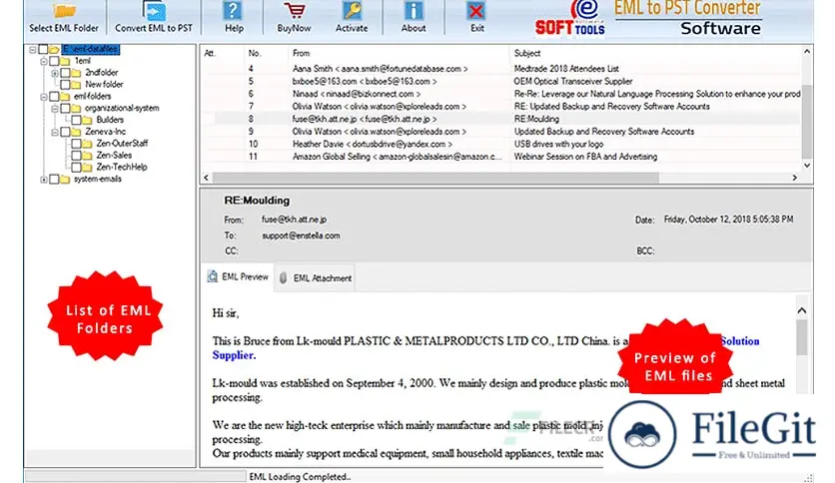Check the Zeneva-Inc checkbox
The height and width of the screenshot is (483, 835).
pos(65,132)
